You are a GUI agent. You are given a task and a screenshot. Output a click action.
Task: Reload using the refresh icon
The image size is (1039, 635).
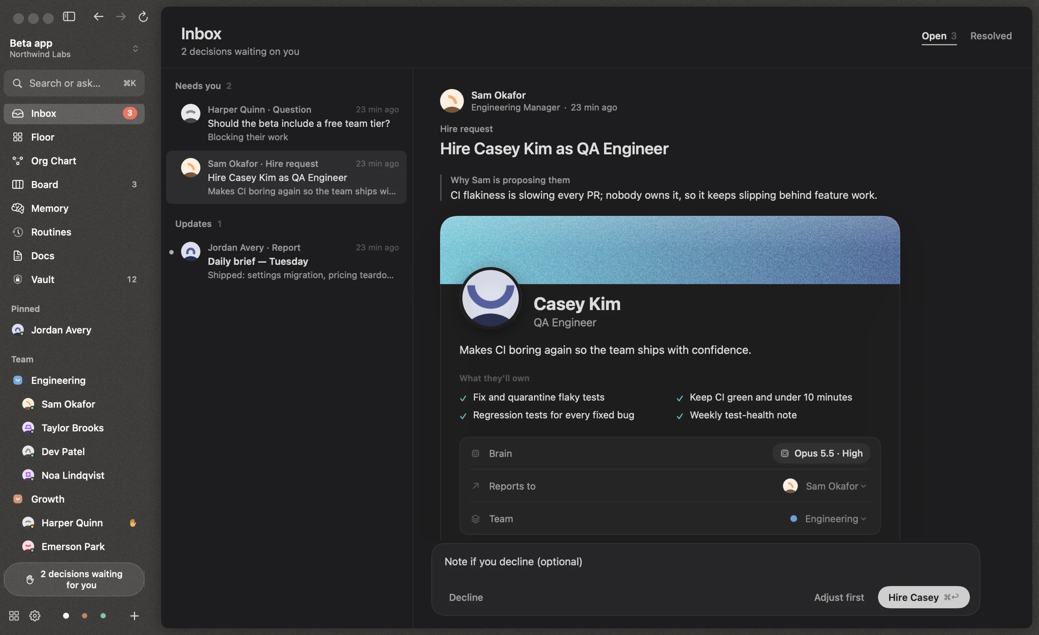143,16
